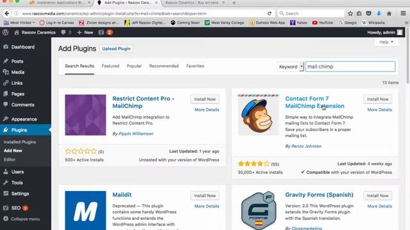Click the browser Search box
The width and height of the screenshot is (410, 230).
pos(311,13)
